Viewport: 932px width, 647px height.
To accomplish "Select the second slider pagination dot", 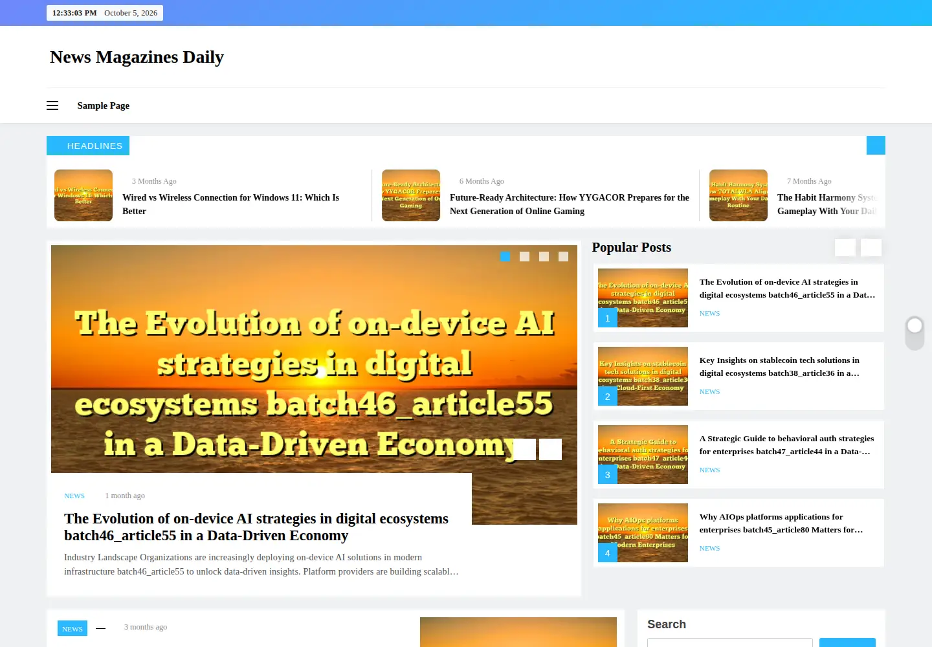I will coord(524,256).
